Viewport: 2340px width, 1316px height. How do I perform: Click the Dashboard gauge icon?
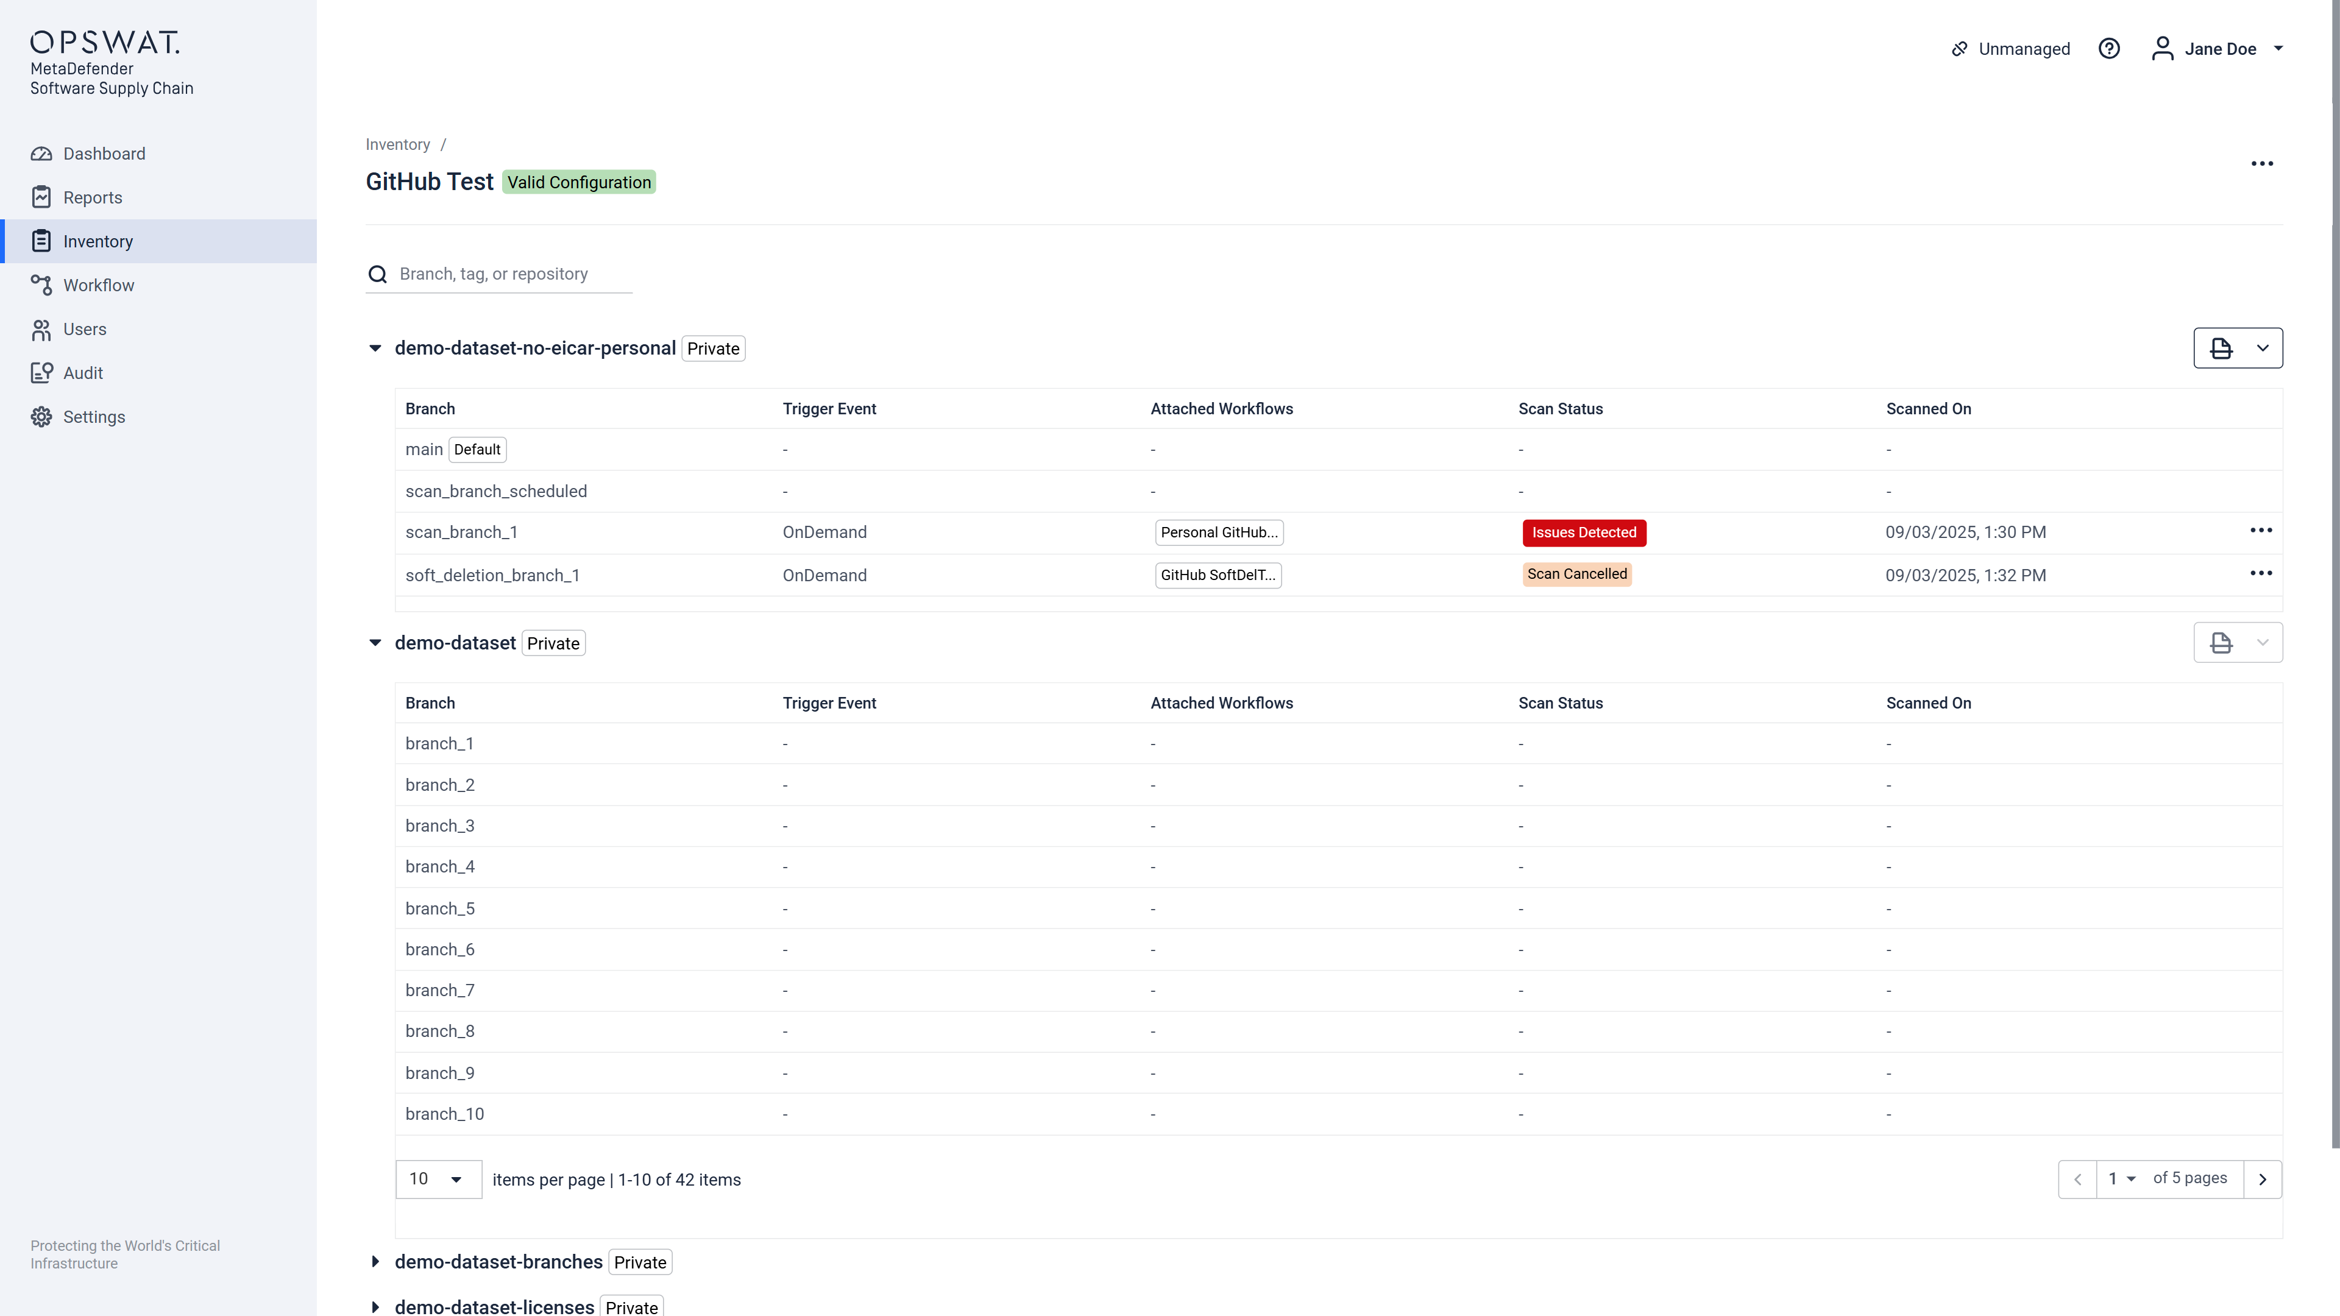[41, 154]
